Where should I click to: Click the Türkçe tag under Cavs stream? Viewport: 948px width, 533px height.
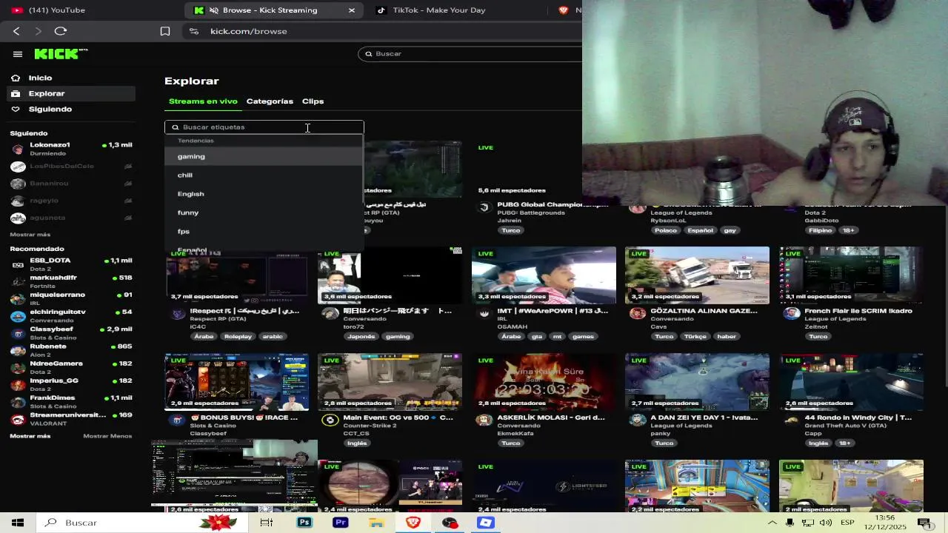click(695, 336)
